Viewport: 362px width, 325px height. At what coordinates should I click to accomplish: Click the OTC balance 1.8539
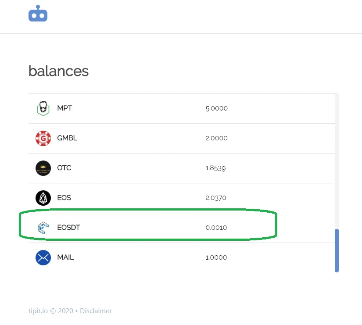(215, 168)
